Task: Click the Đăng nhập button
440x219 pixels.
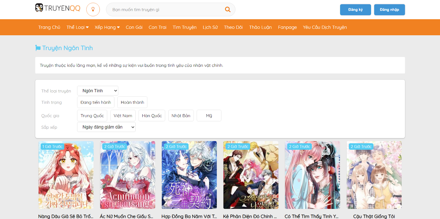Action: click(x=389, y=10)
